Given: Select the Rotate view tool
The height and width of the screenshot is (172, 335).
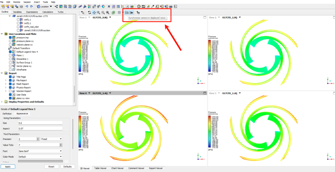Looking at the screenshot, I should pos(89,13).
